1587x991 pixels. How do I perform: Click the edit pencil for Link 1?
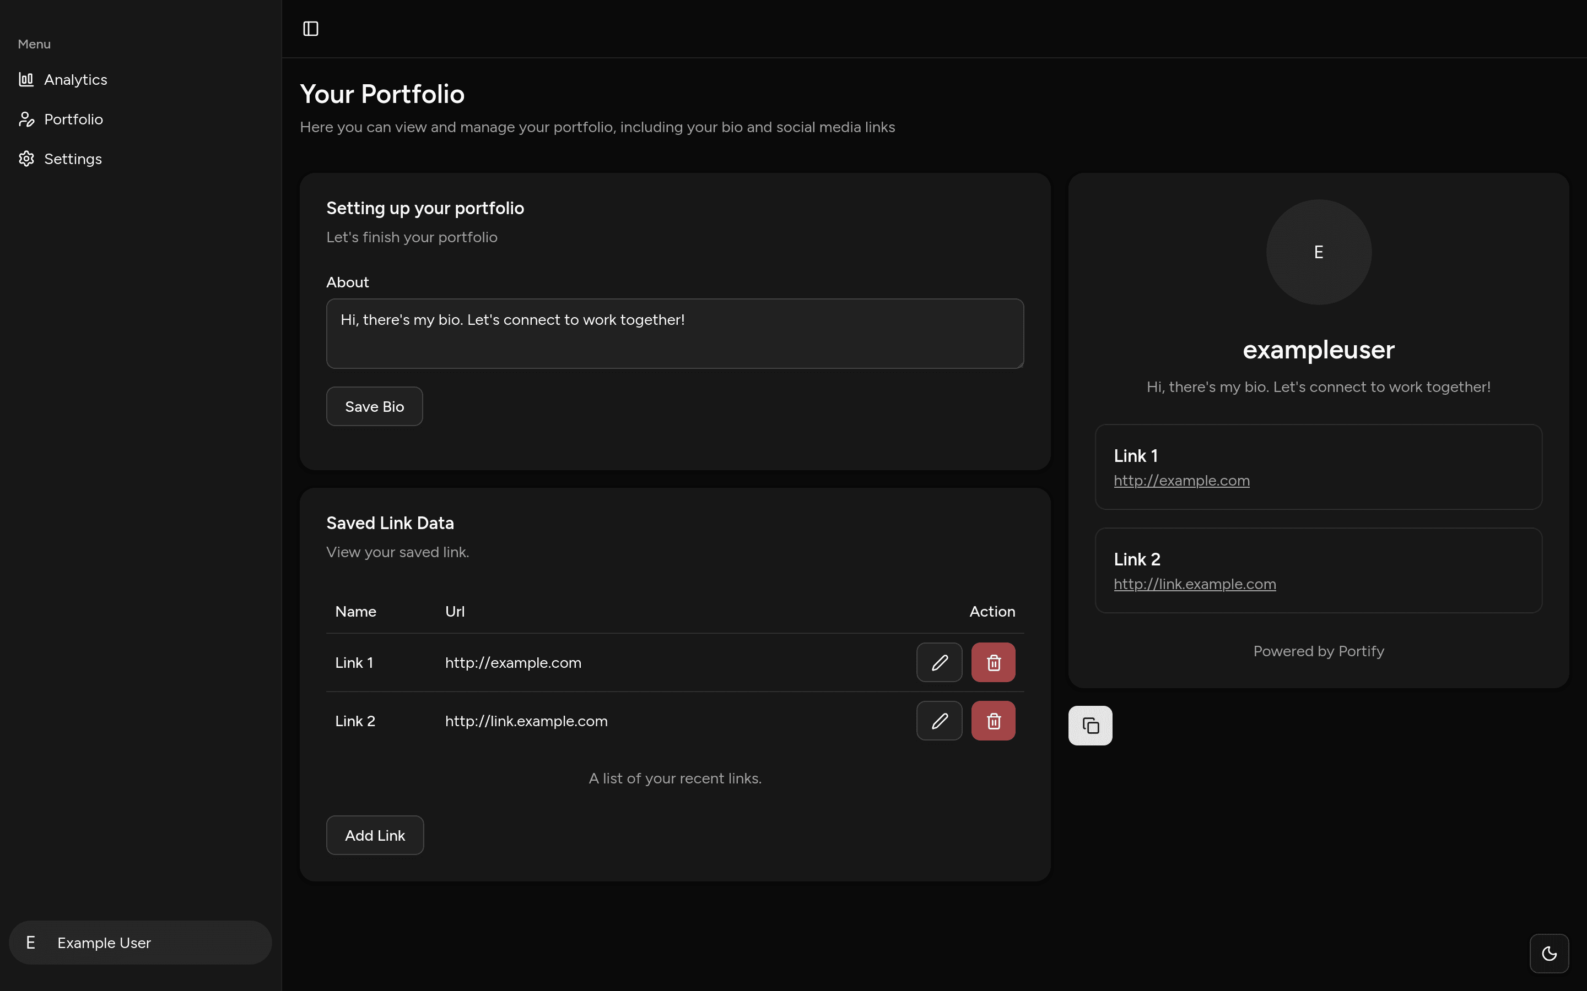click(939, 663)
